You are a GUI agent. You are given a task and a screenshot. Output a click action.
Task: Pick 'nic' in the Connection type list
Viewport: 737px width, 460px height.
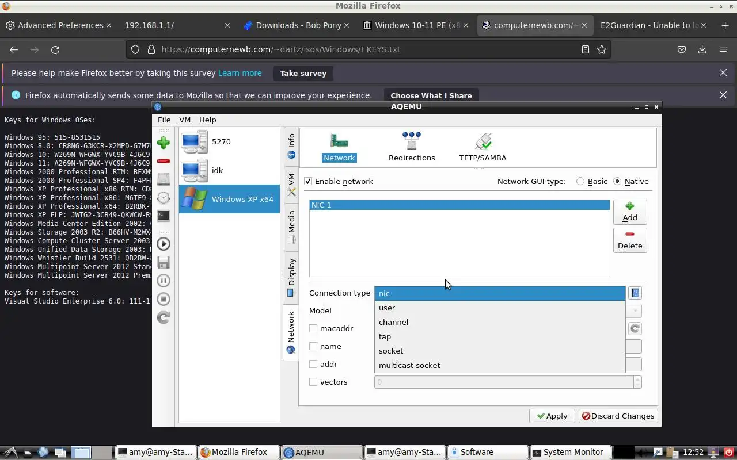coord(500,293)
